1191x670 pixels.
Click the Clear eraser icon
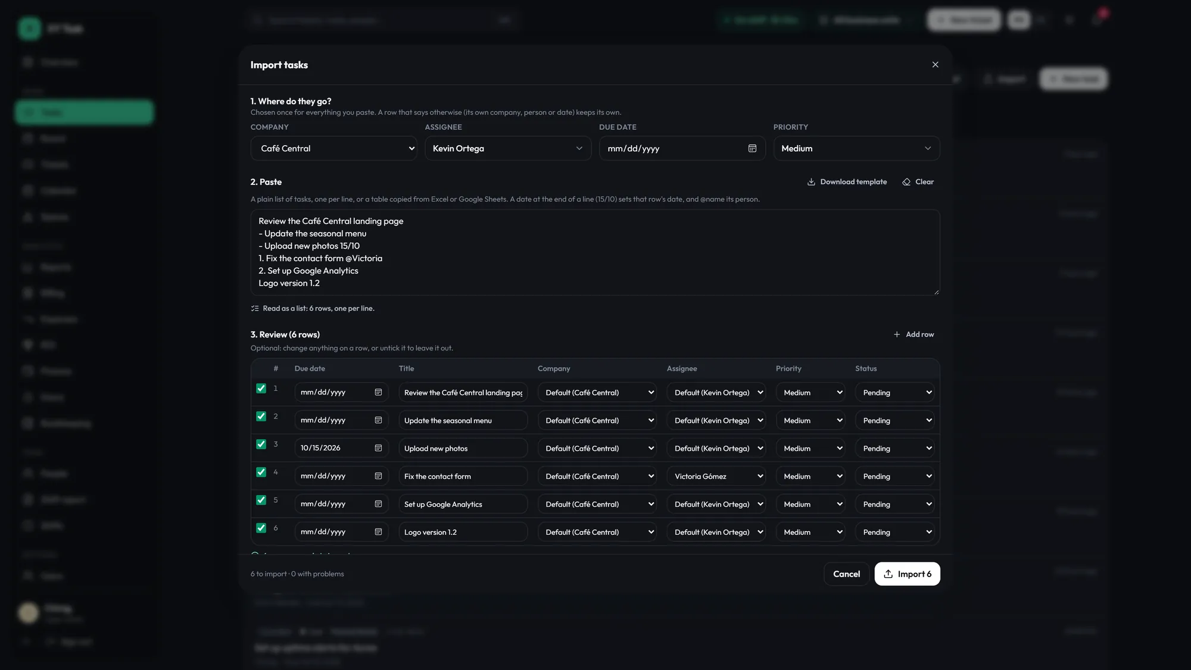pos(906,182)
